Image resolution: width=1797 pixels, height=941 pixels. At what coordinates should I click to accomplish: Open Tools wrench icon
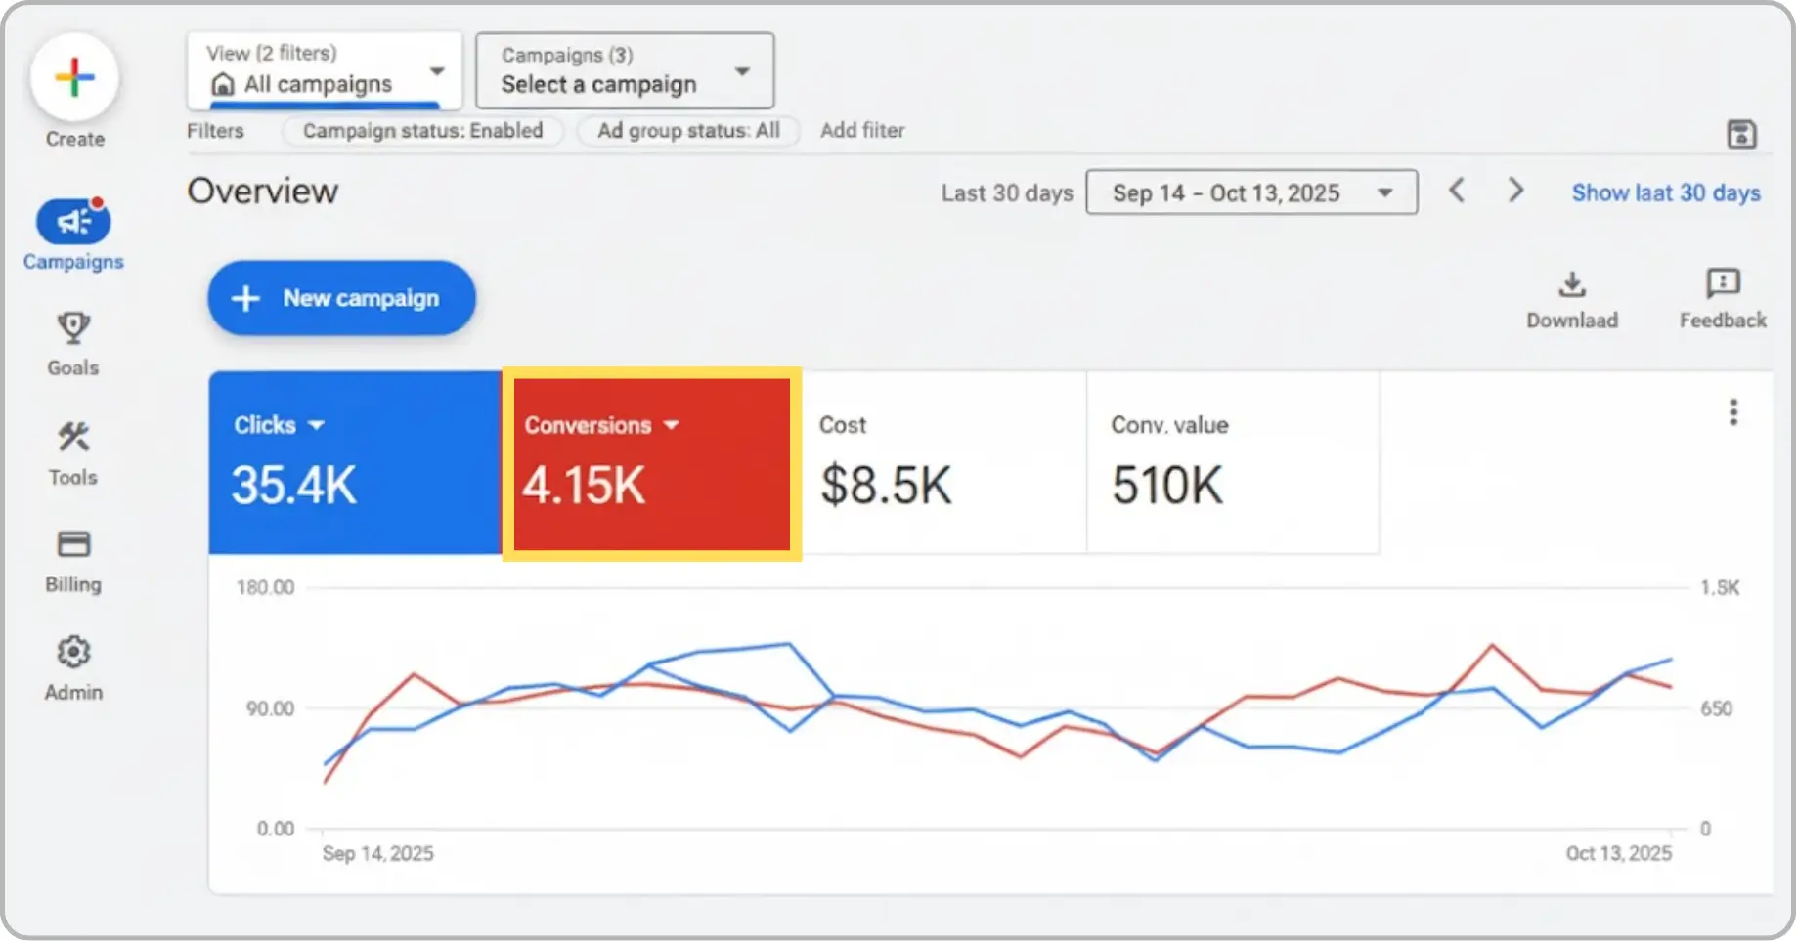coord(73,437)
